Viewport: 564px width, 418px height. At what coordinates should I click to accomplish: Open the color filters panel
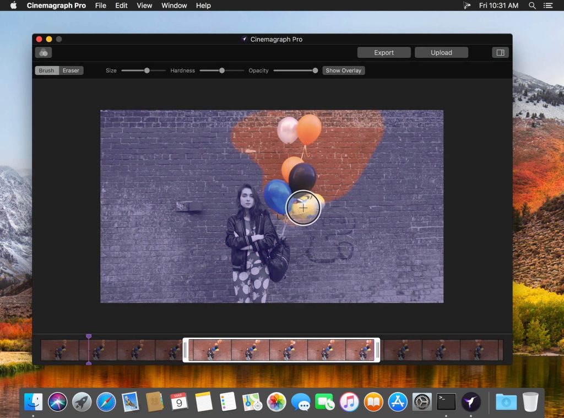coord(43,52)
